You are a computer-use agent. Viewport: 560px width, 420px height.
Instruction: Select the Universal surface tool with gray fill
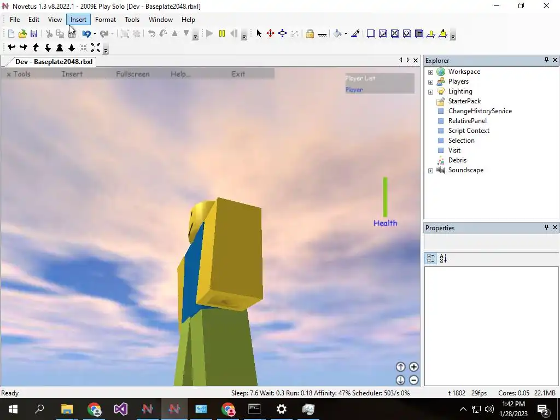(419, 33)
